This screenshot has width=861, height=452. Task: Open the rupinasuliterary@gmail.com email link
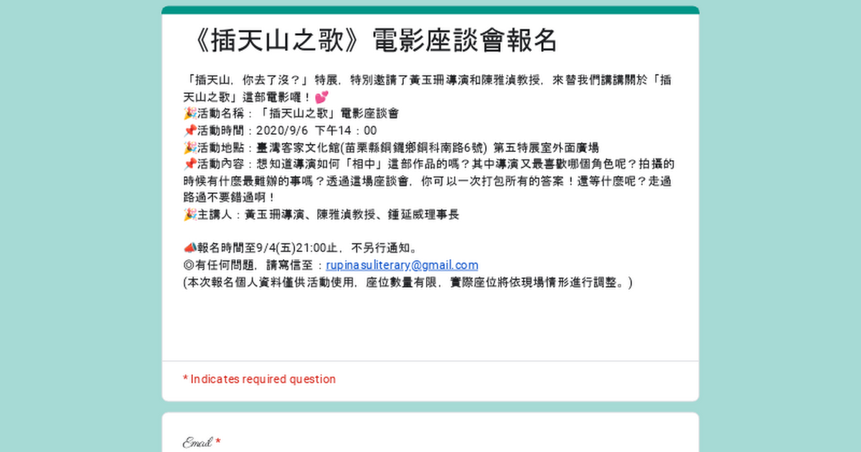click(402, 265)
